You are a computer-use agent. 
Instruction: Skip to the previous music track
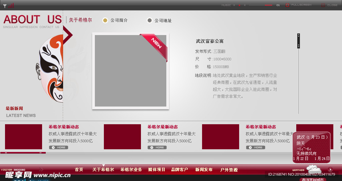pyautogui.click(x=234, y=5)
